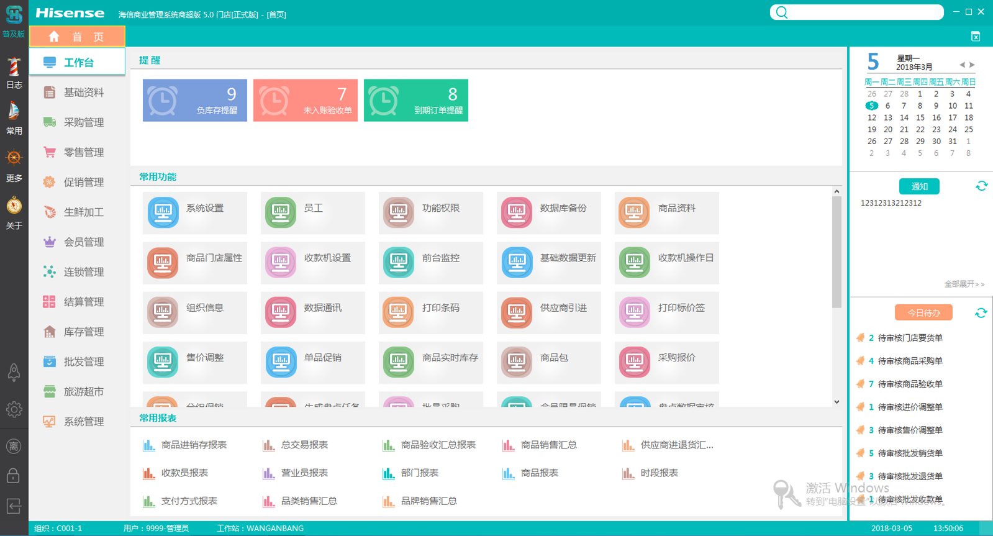Open the 采购报价 function icon
The height and width of the screenshot is (536, 993).
click(x=634, y=362)
